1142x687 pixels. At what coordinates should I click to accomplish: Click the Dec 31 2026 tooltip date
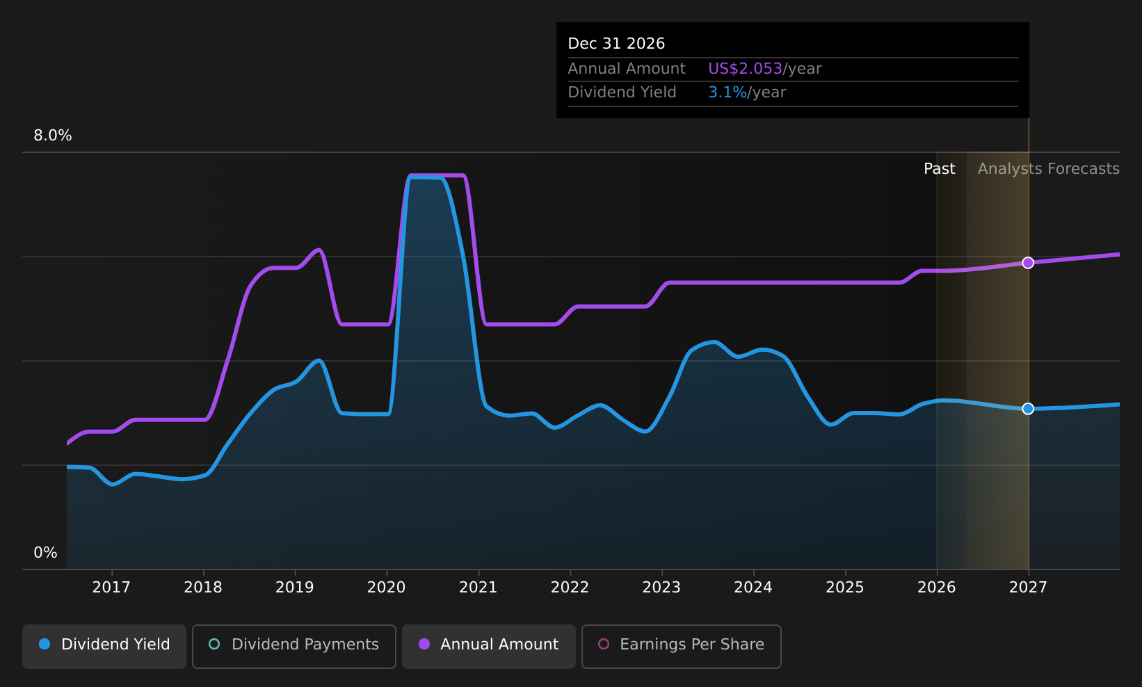coord(617,44)
